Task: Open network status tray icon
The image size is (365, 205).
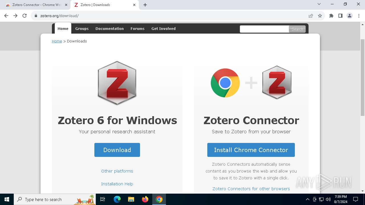Action: click(x=321, y=199)
